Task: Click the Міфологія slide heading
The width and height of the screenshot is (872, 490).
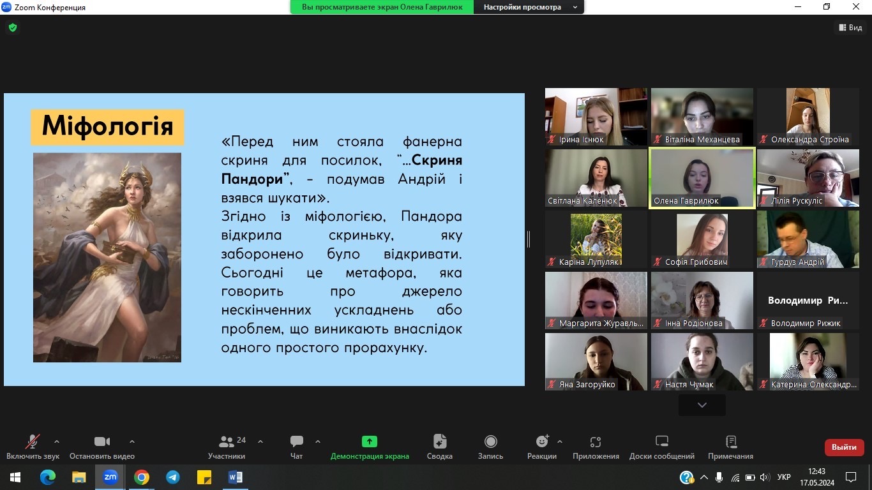Action: click(x=107, y=127)
